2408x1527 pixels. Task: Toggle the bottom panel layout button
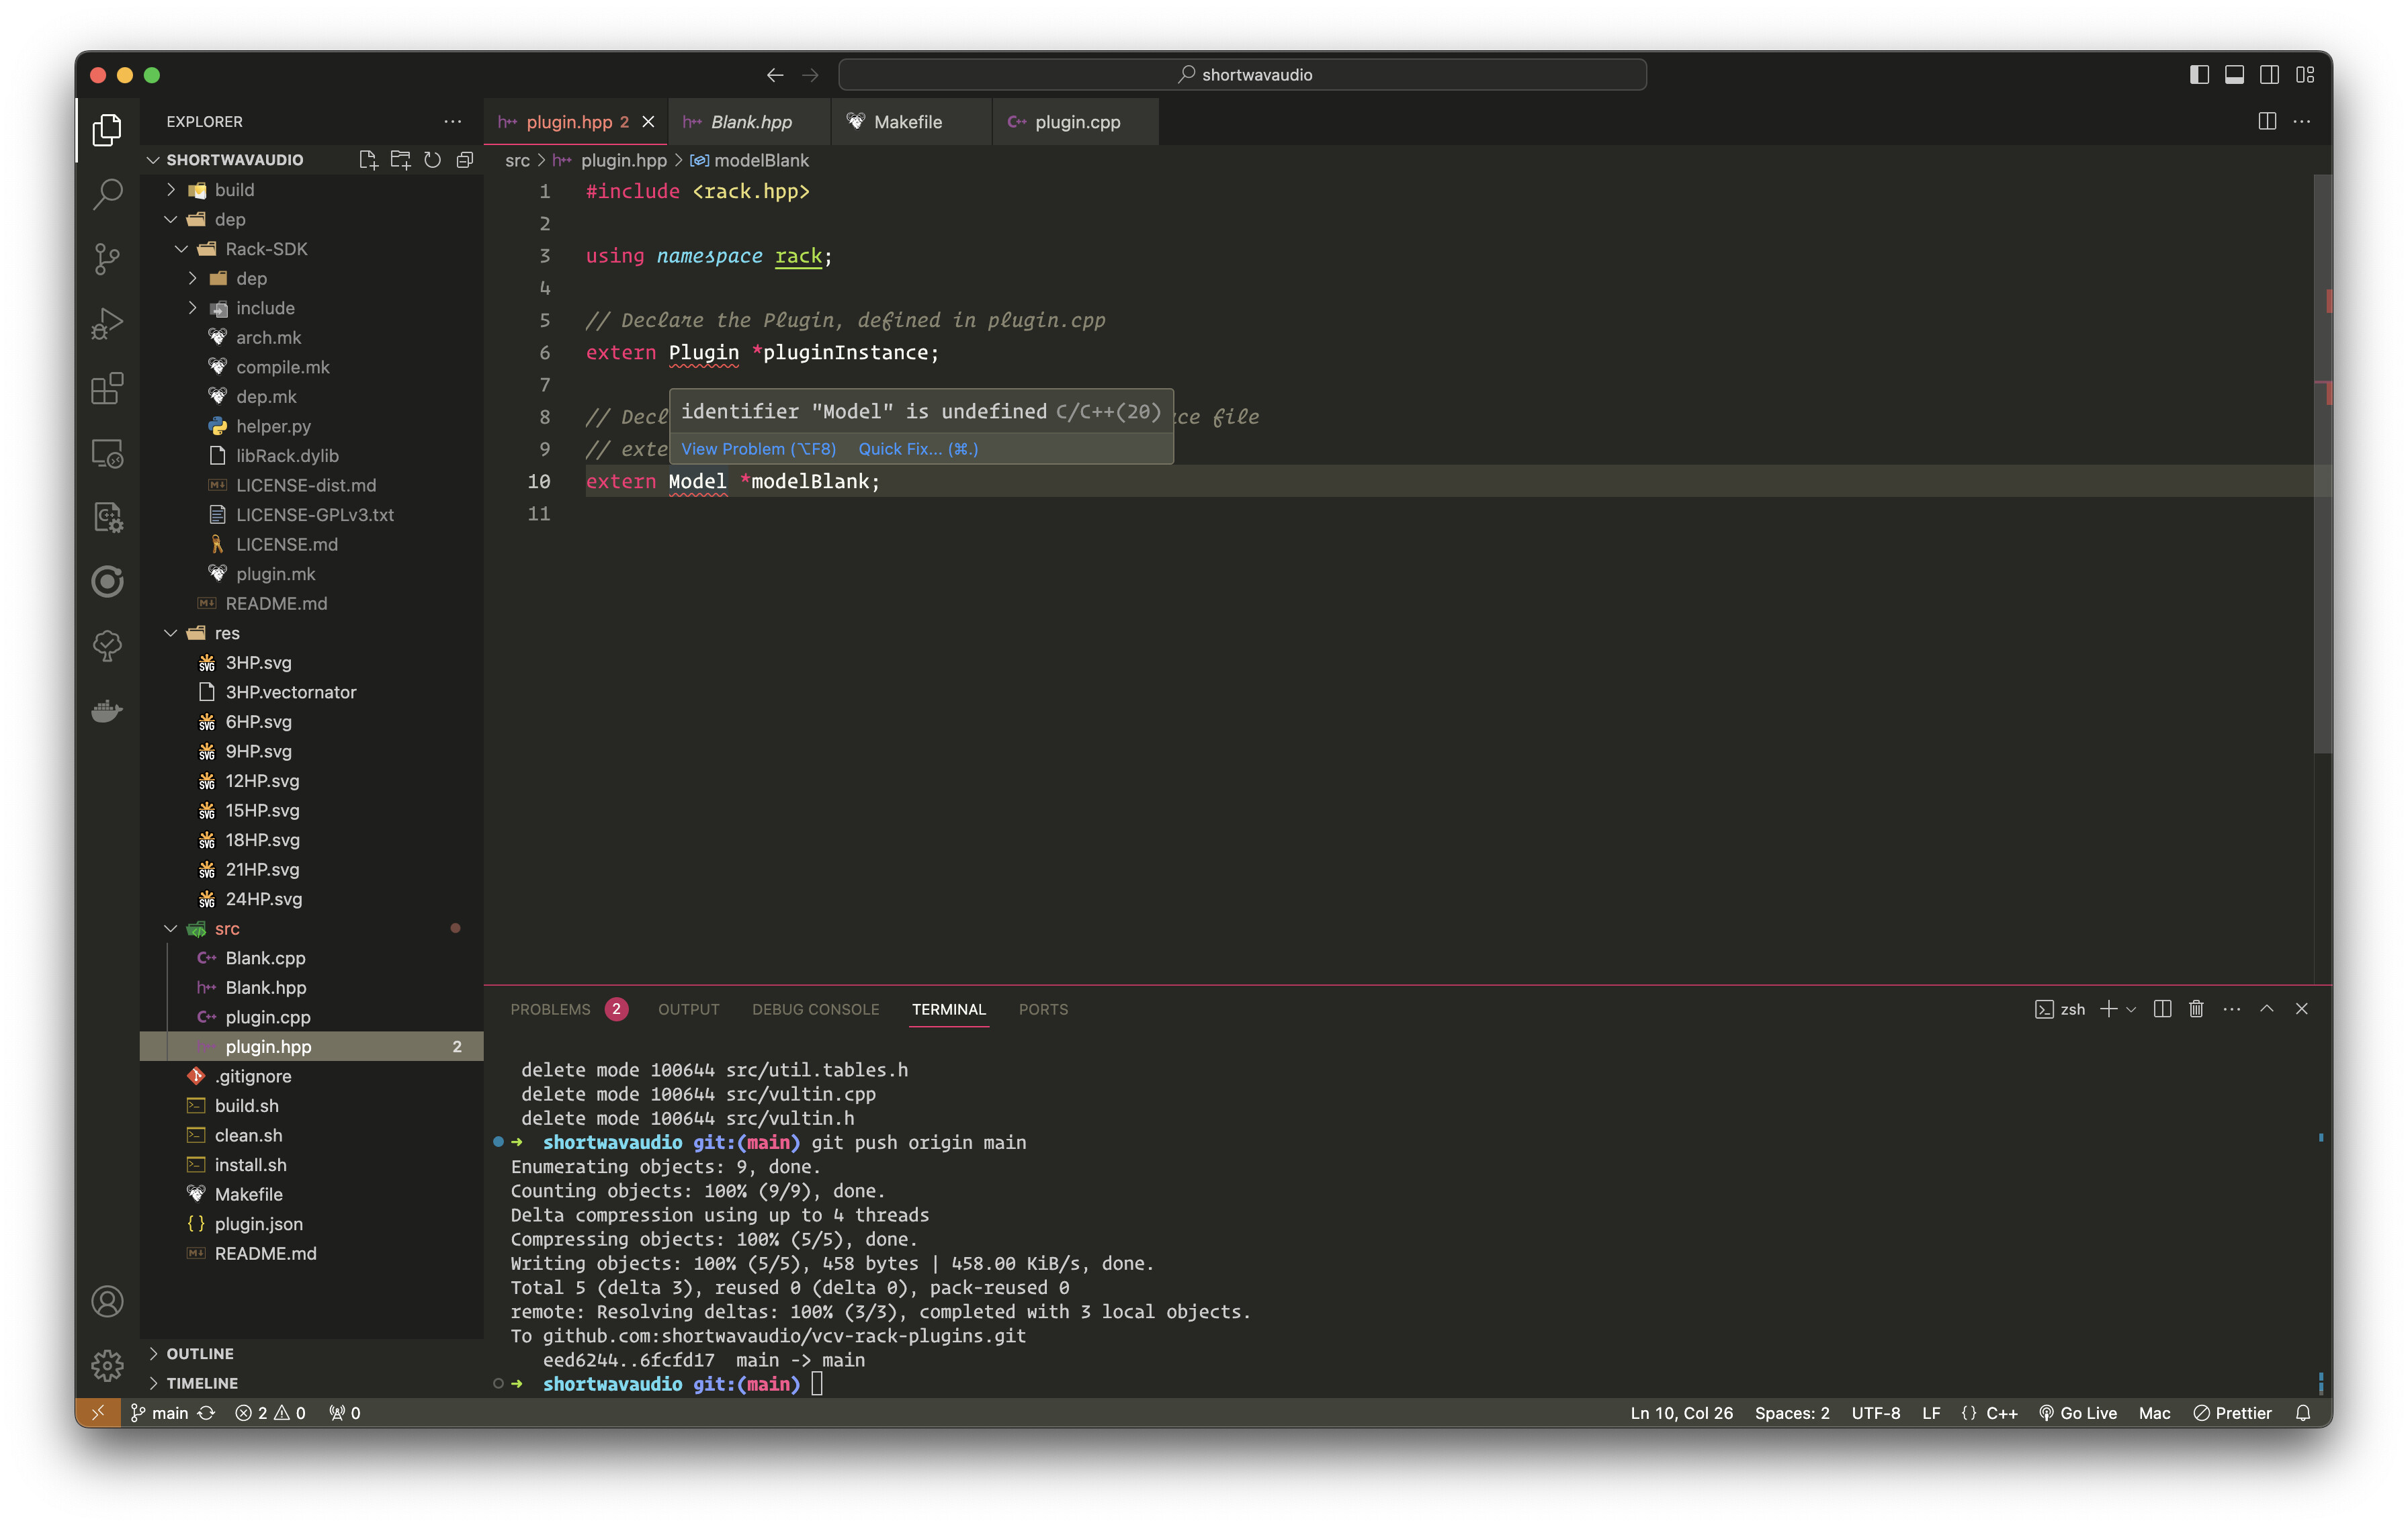[x=2234, y=75]
